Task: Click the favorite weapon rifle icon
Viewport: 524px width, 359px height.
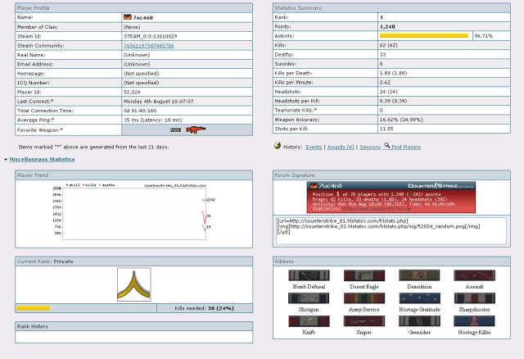Action: tap(195, 130)
